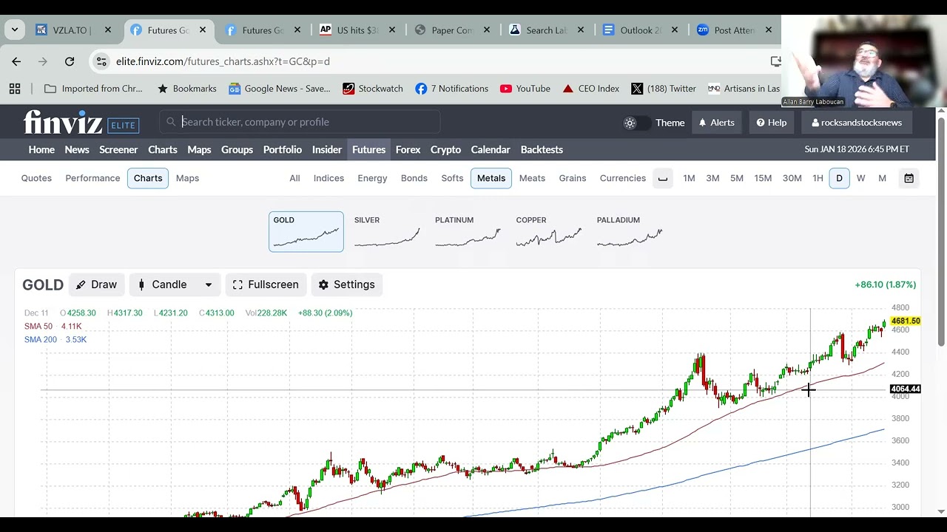
Task: Select the Bonds futures category
Action: [x=414, y=178]
